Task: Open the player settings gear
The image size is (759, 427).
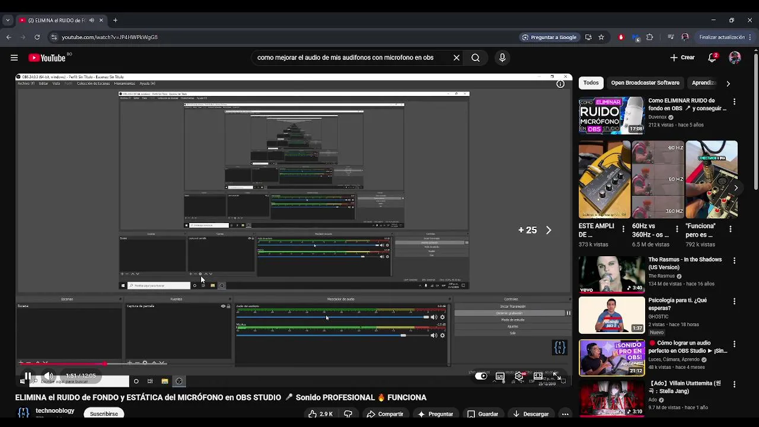Action: point(519,376)
